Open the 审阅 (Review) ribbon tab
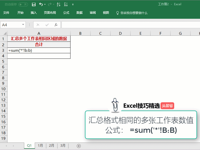This screenshot has width=200, height=150. point(93,13)
